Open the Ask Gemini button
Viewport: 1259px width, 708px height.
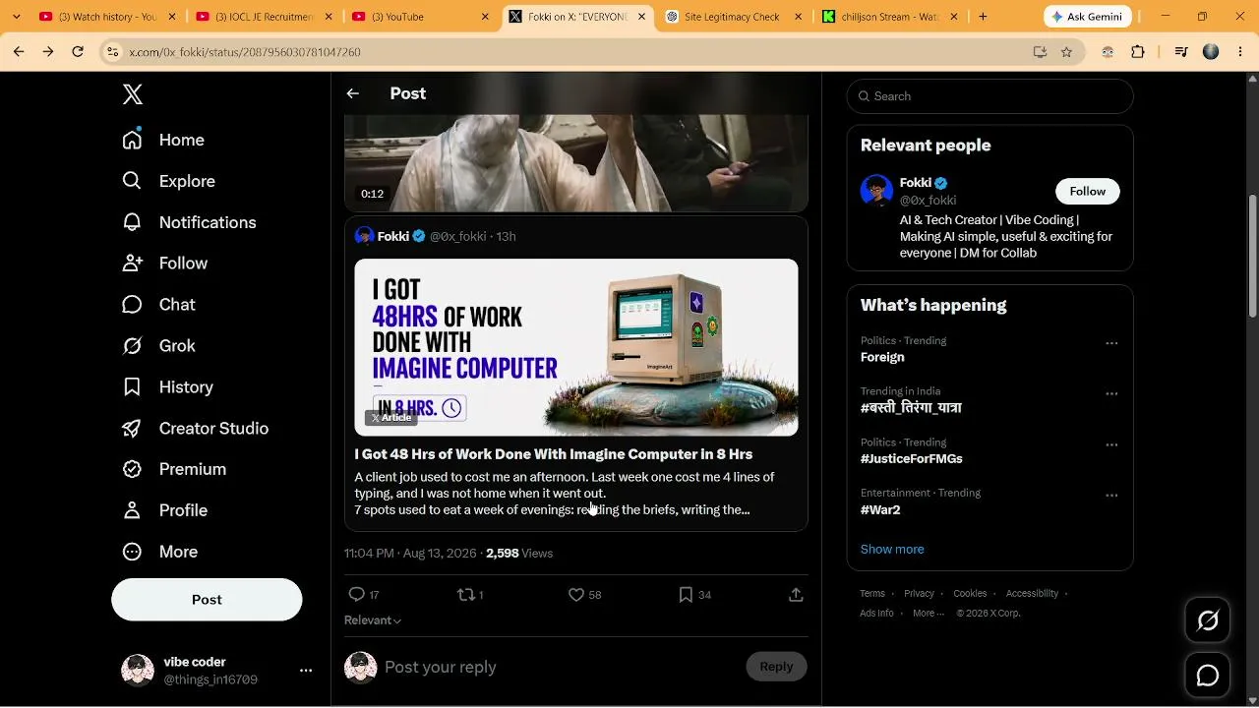tap(1088, 17)
